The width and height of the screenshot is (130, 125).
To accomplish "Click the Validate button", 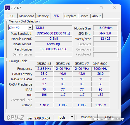I will point(86,117).
